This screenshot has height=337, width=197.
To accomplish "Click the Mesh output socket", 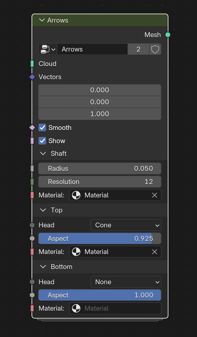I will tap(168, 35).
